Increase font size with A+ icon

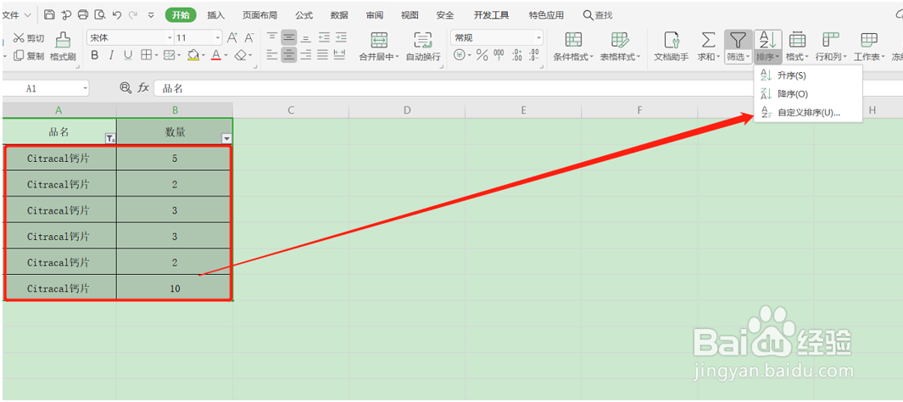click(232, 38)
